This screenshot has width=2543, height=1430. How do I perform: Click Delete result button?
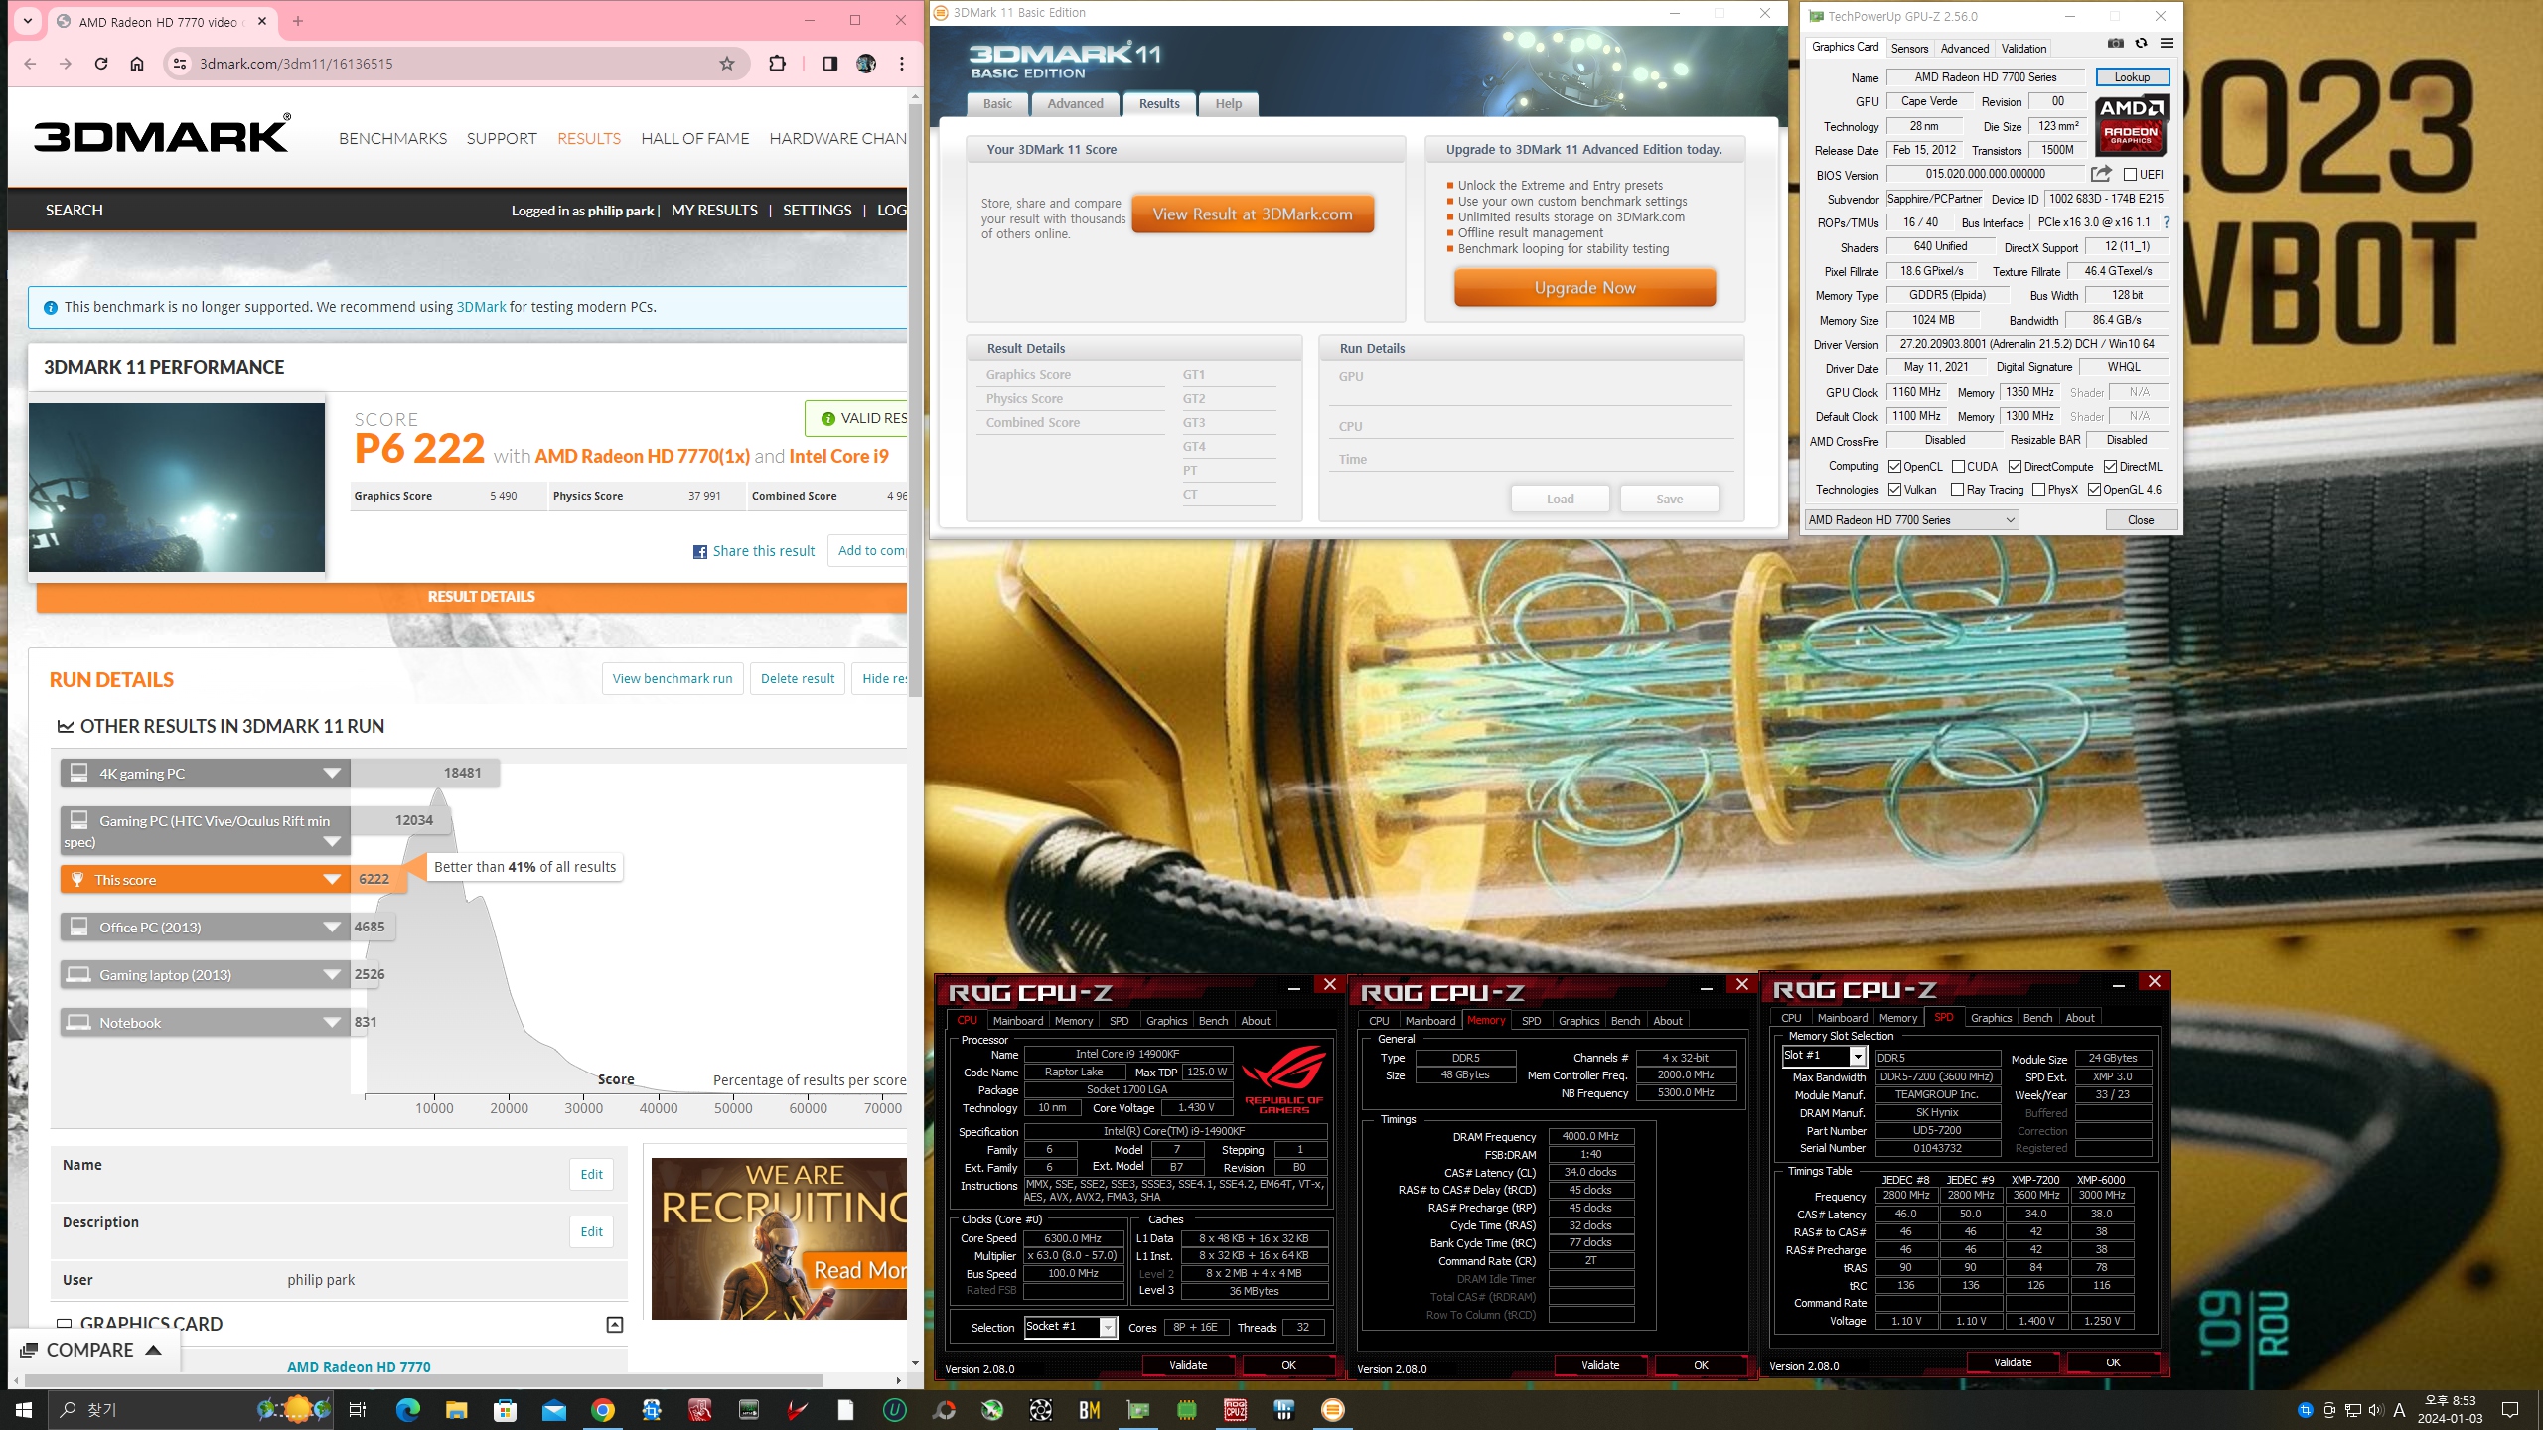798,679
